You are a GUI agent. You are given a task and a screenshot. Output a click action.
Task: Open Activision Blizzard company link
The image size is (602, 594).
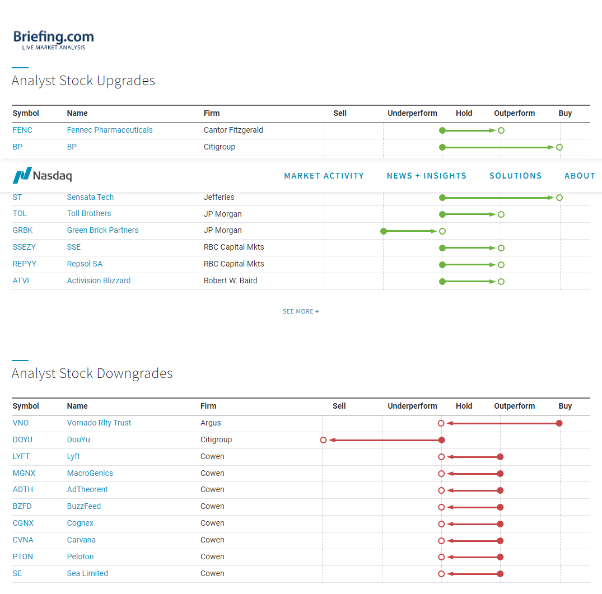pos(99,280)
